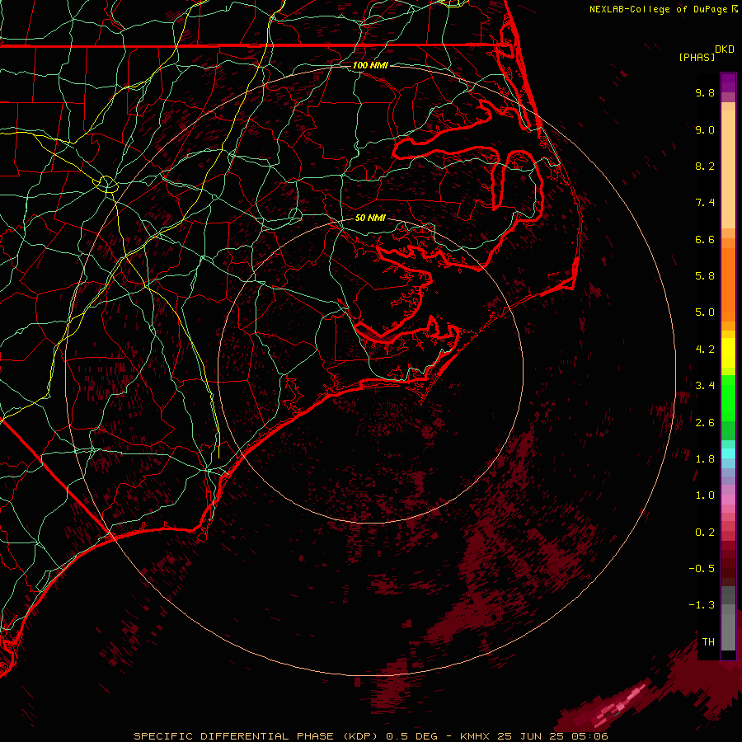The image size is (742, 742).
Task: Pick the yellow segment of the color bar
Action: 728,353
